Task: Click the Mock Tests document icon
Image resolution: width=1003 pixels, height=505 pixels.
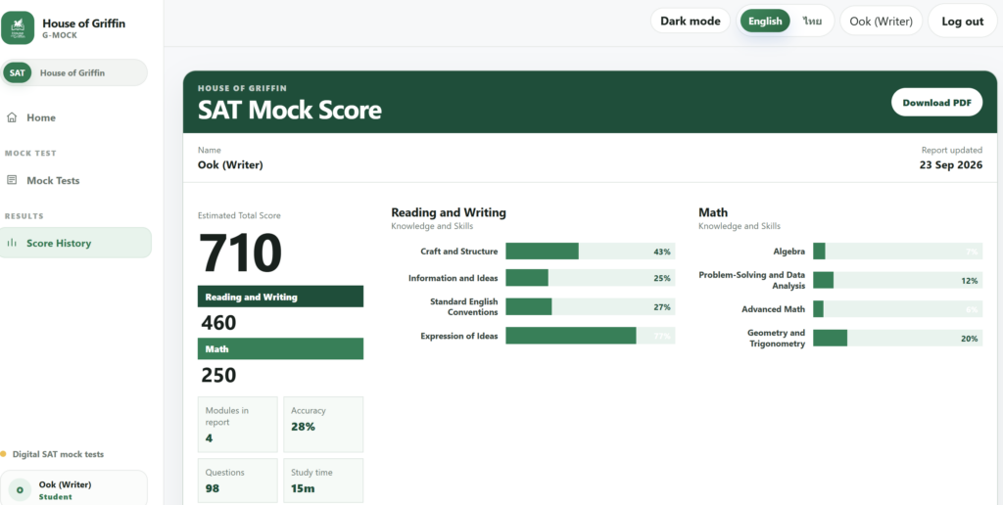Action: click(12, 180)
